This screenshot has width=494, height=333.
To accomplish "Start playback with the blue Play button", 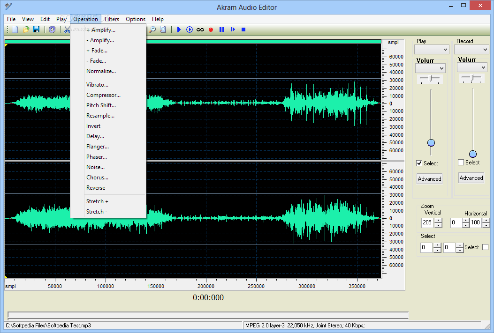I will click(x=179, y=30).
